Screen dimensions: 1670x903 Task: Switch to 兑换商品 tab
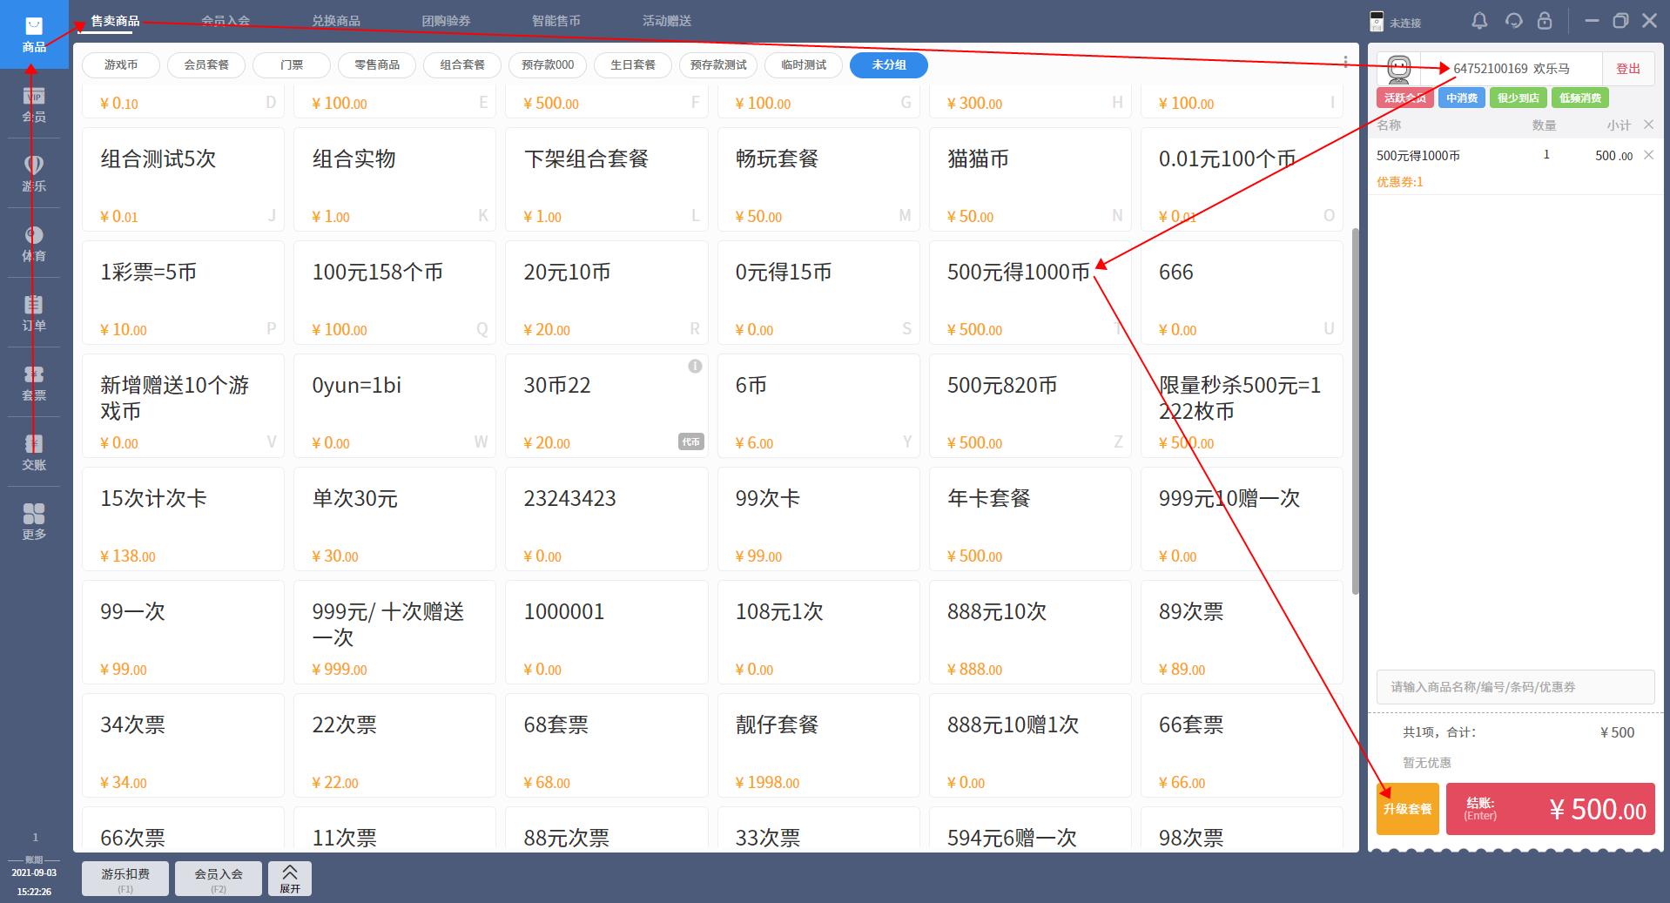(x=336, y=21)
